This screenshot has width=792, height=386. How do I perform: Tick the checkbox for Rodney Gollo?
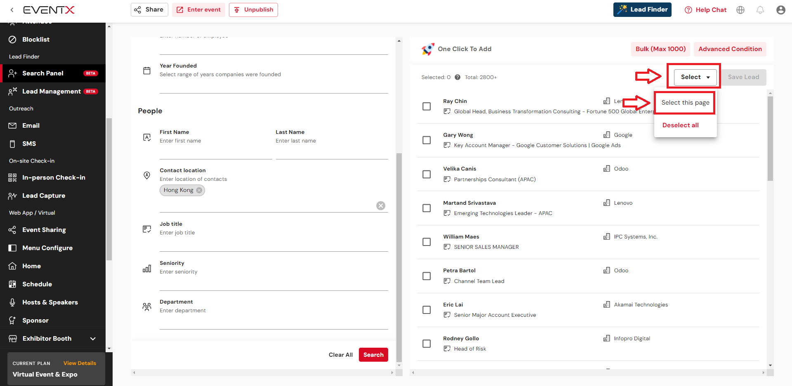427,344
